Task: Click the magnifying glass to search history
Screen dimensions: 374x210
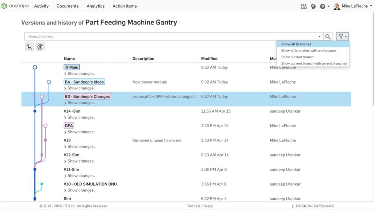Action: 328,36
